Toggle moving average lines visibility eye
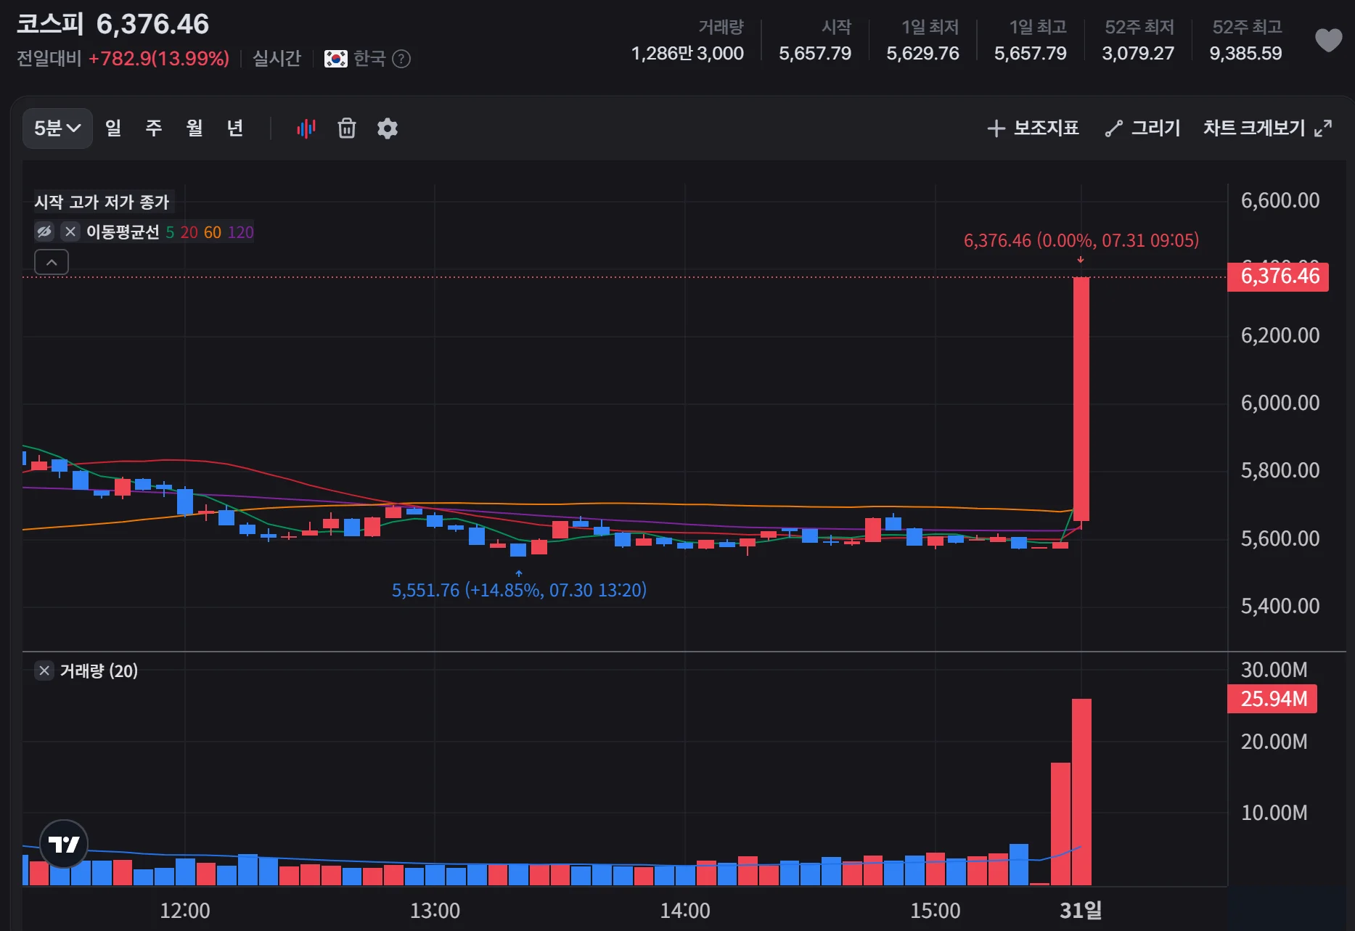Viewport: 1355px width, 931px height. tap(44, 231)
